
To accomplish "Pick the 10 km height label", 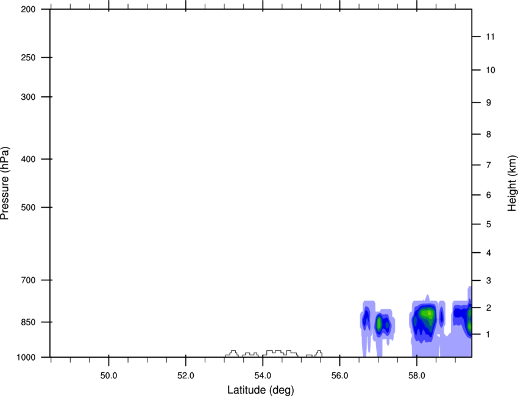I will point(490,70).
